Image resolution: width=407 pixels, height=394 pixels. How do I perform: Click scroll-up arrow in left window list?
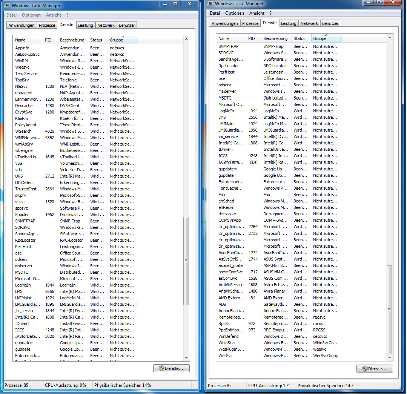click(186, 39)
